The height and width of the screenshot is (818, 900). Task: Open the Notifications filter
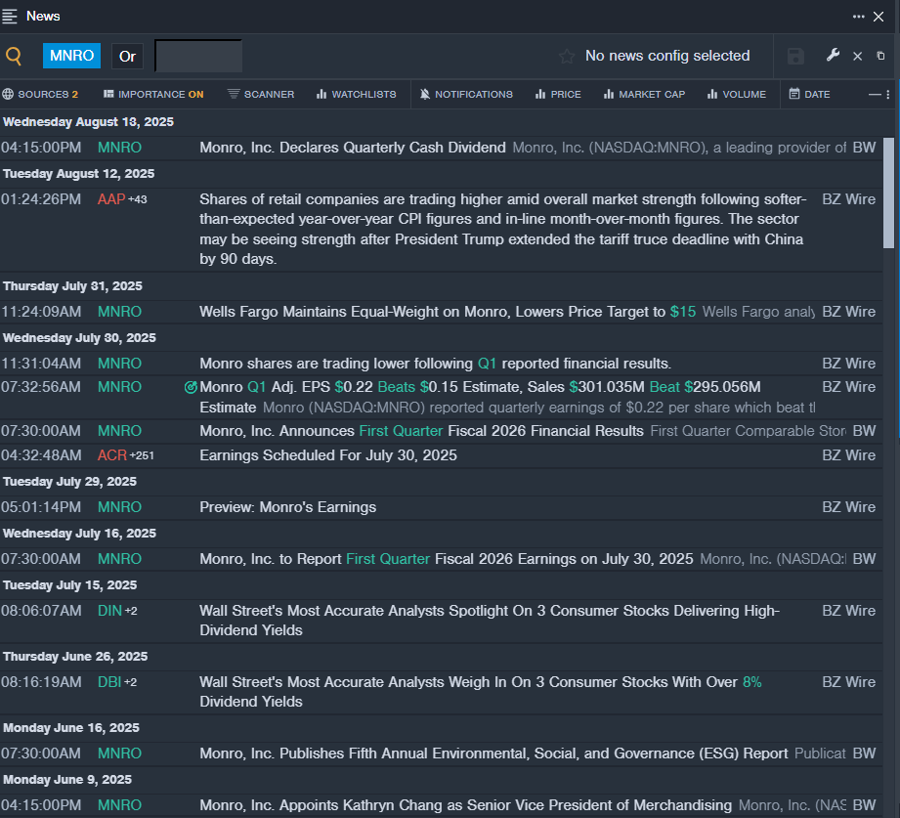[x=466, y=94]
